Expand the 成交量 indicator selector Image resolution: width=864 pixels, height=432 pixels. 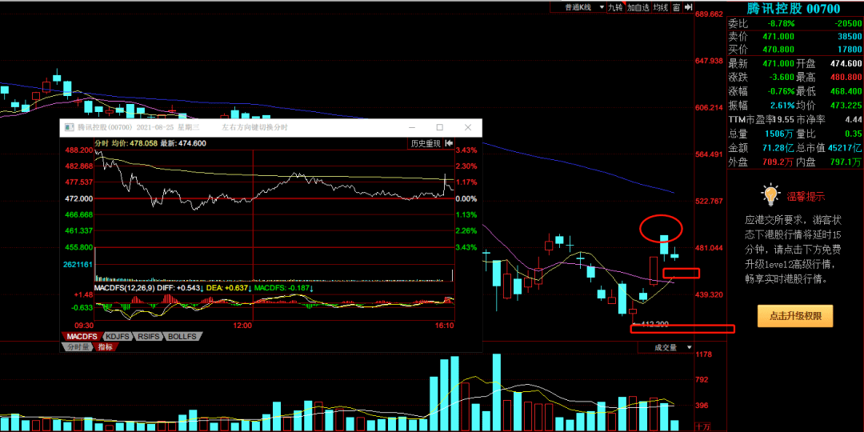670,347
